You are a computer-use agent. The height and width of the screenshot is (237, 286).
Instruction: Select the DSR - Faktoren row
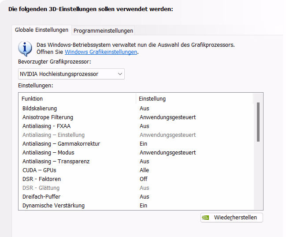tap(136, 179)
